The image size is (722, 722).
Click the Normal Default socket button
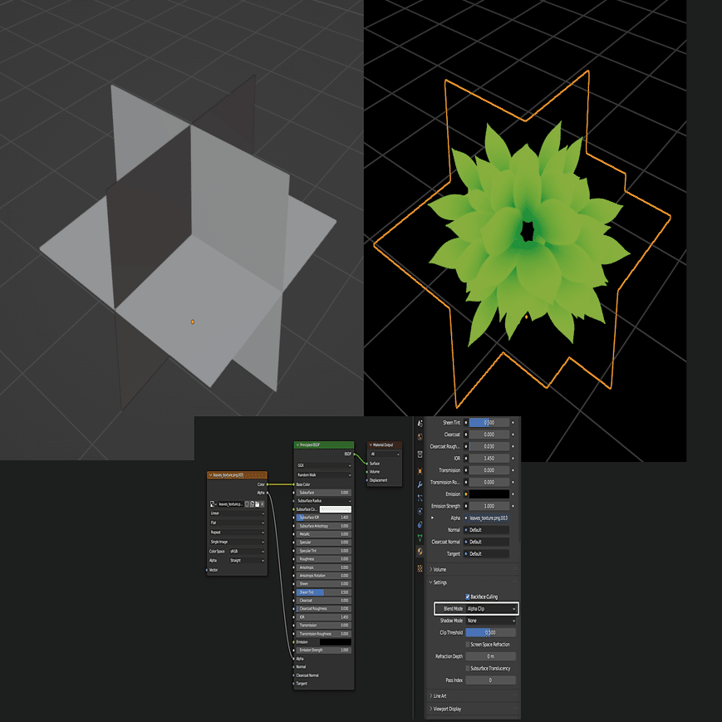point(486,530)
